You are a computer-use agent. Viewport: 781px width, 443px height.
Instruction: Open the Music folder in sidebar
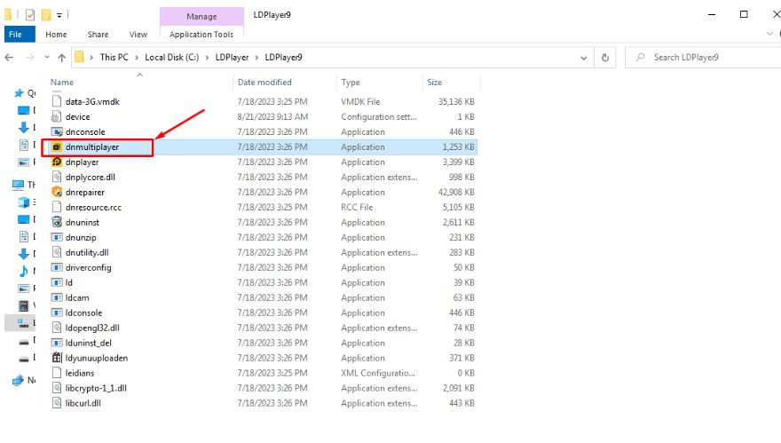click(24, 271)
